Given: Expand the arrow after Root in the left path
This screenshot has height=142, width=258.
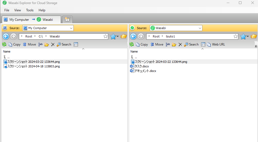Looking at the screenshot, I should pyautogui.click(x=35, y=36).
